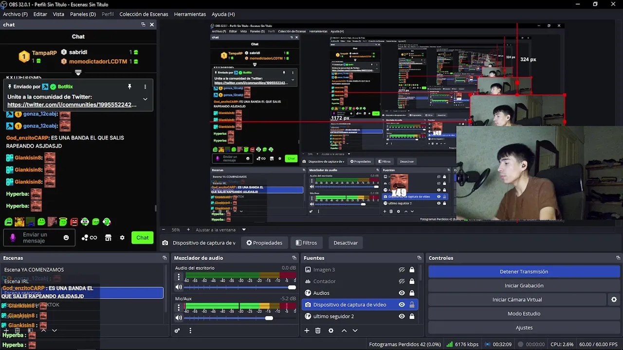The width and height of the screenshot is (623, 350).
Task: Float the Fuentes dock panel
Action: pos(419,258)
